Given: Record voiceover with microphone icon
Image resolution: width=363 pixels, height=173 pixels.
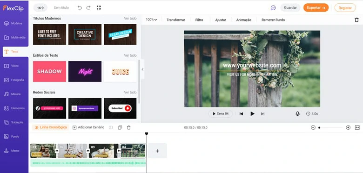Looking at the screenshot, I should pos(297,114).
